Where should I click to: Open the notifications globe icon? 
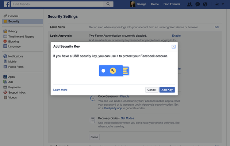coord(205,4)
